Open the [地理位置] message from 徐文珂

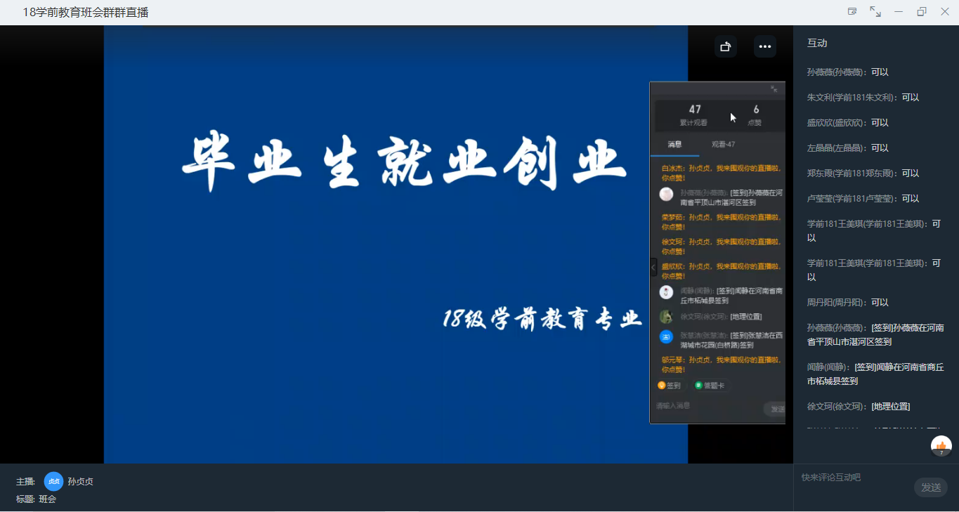891,406
